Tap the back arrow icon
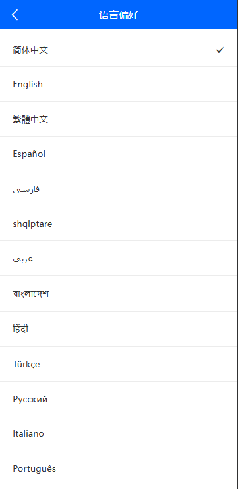The height and width of the screenshot is (489, 238). coord(15,15)
